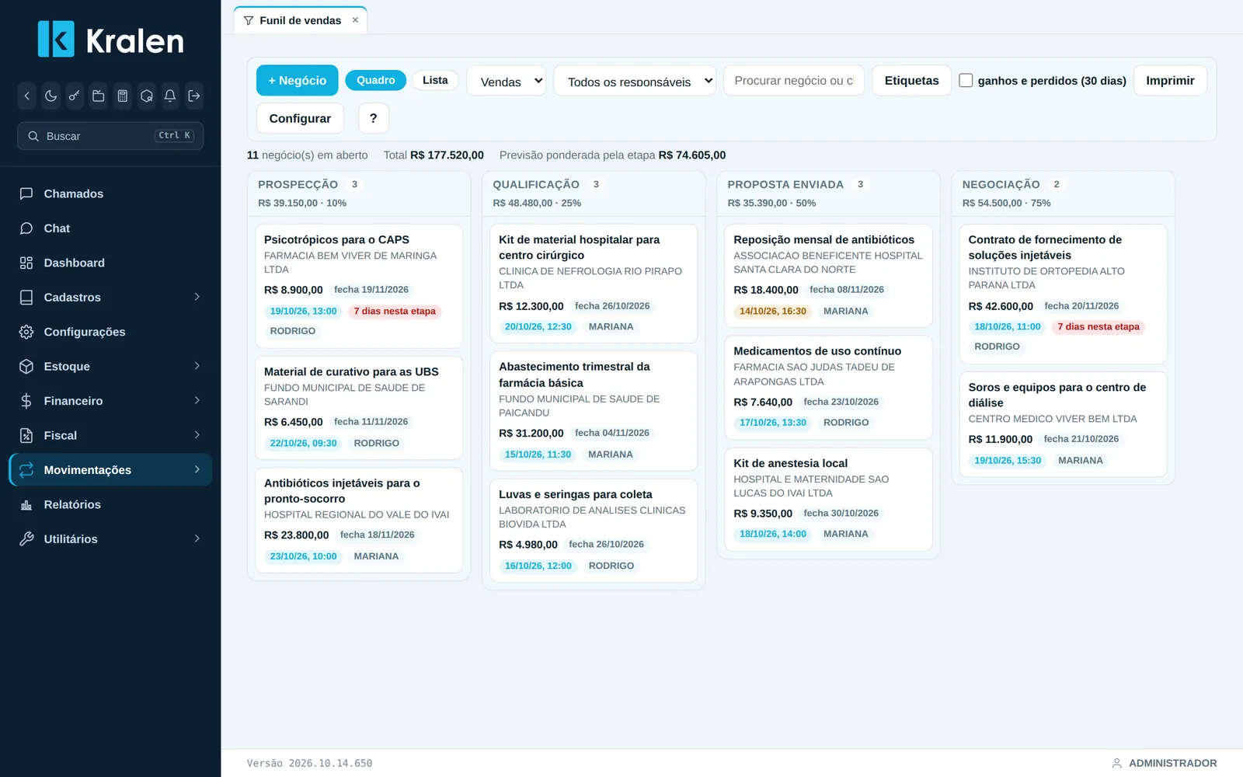The height and width of the screenshot is (777, 1243).
Task: Click the folder-with-antenna icon in the sidebar toolbar
Action: [99, 96]
